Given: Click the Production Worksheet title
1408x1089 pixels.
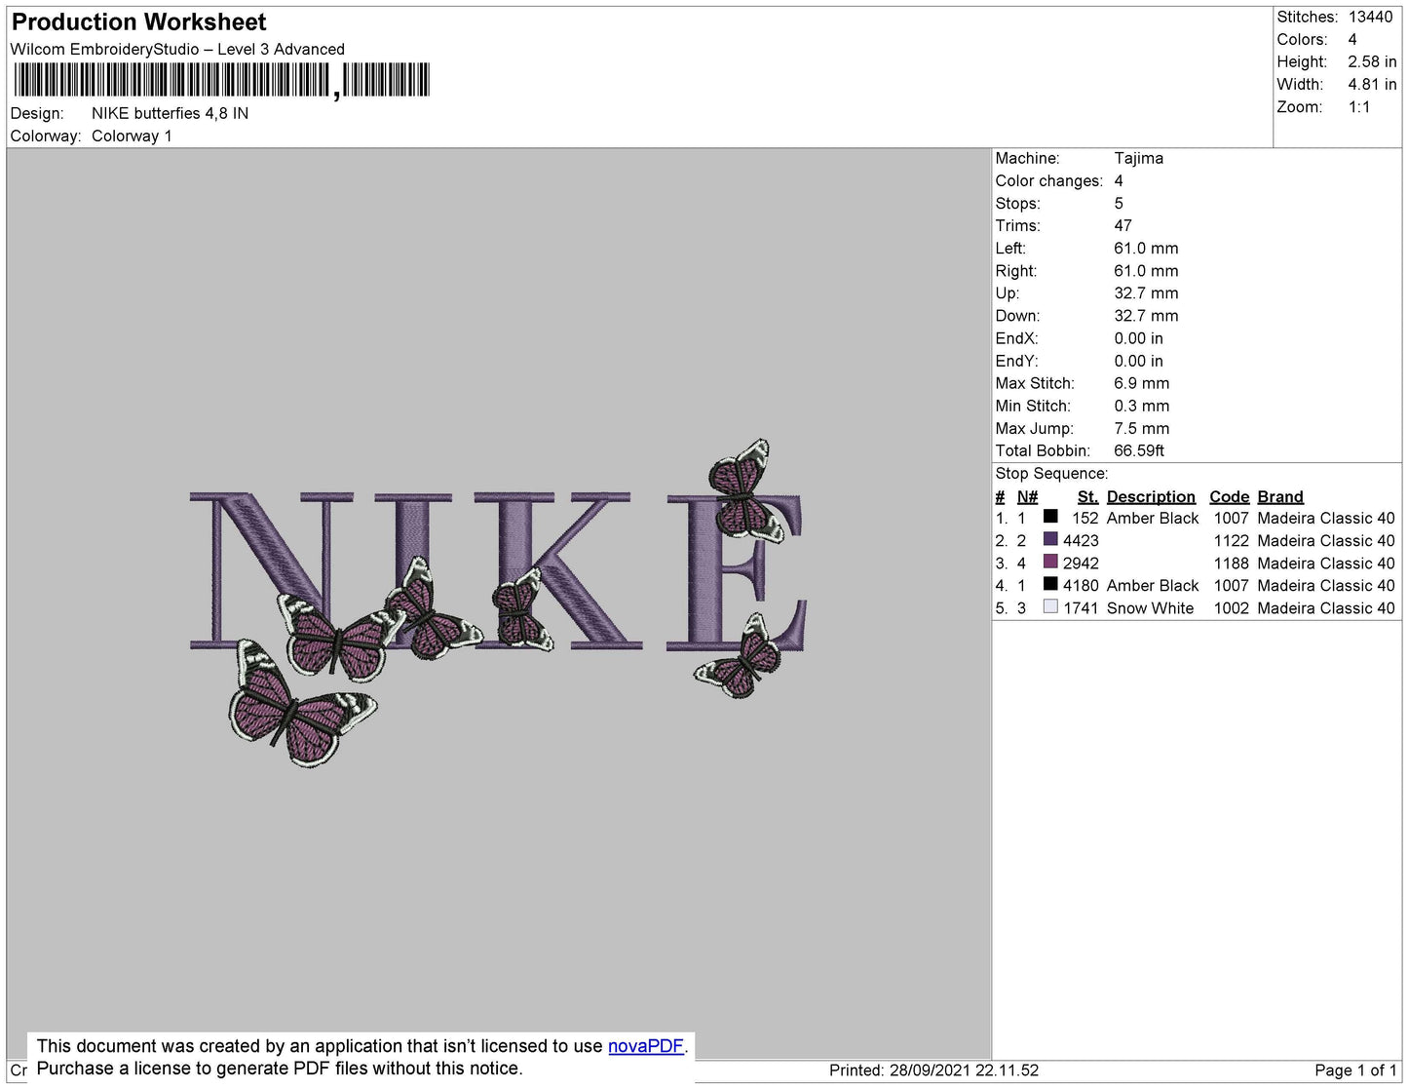Looking at the screenshot, I should pyautogui.click(x=138, y=21).
